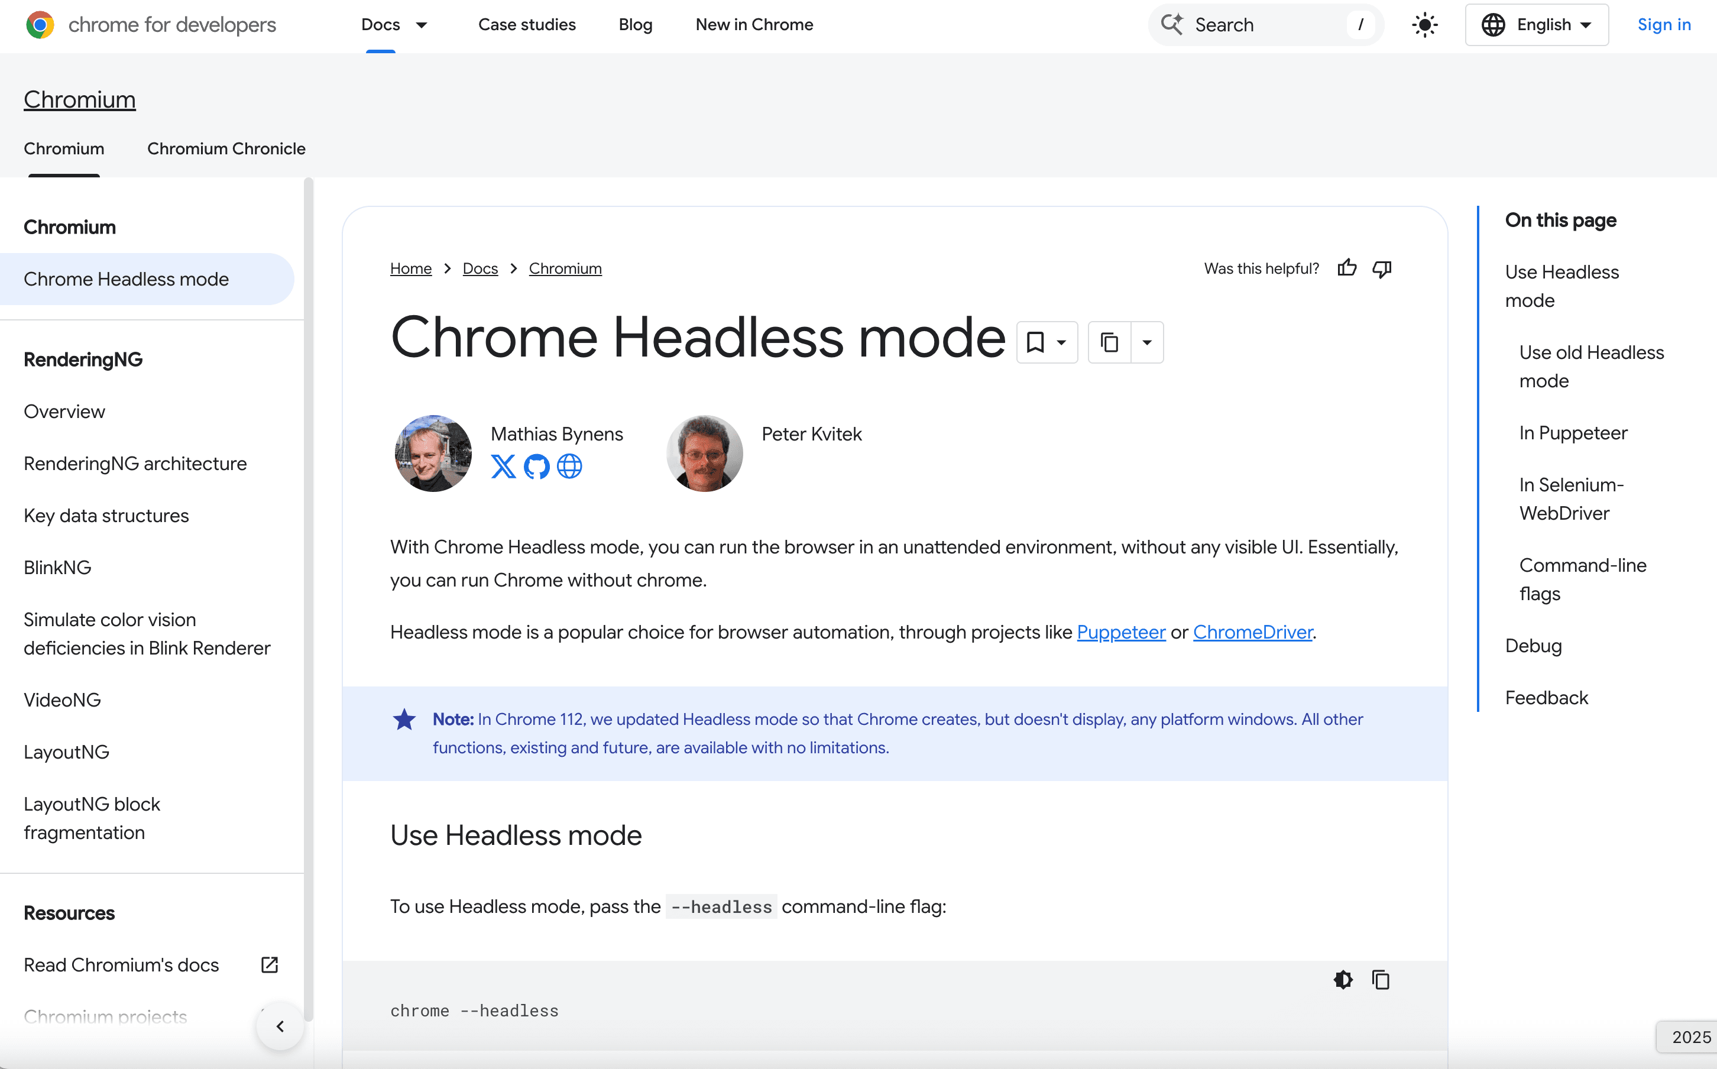This screenshot has width=1717, height=1069.
Task: Collapse the left navigation sidebar
Action: click(x=280, y=1026)
